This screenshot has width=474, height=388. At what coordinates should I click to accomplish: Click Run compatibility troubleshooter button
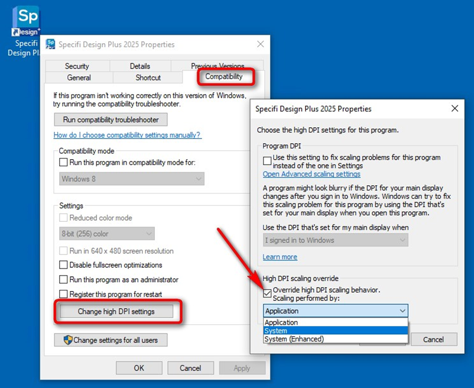tap(111, 119)
